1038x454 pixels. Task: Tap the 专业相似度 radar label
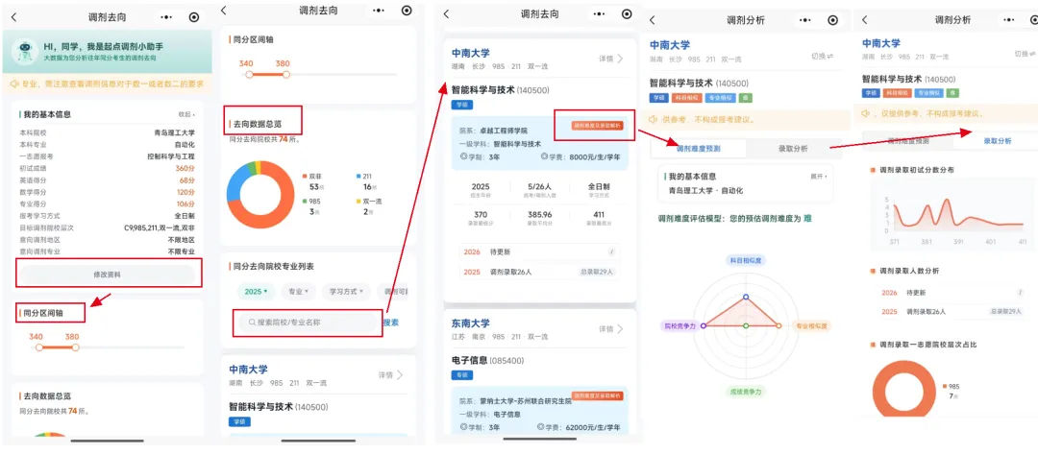(x=811, y=325)
